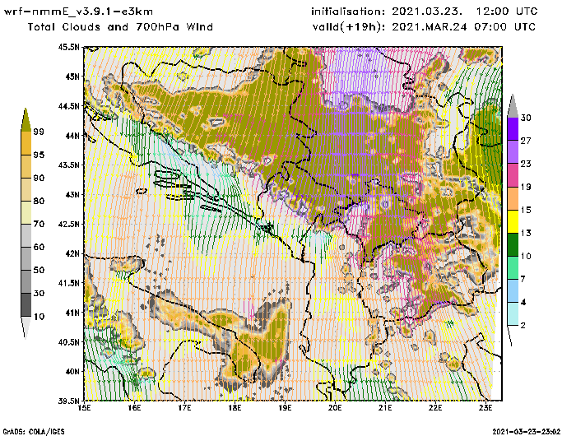The width and height of the screenshot is (576, 436).
Task: Click the '99' cloud cover legend value
Action: tap(39, 132)
